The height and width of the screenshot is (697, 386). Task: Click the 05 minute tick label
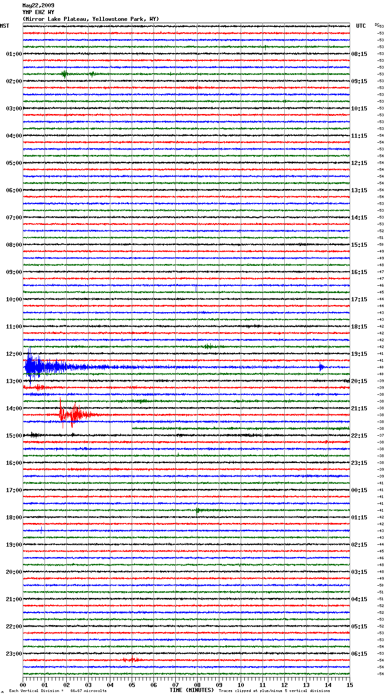pyautogui.click(x=132, y=685)
